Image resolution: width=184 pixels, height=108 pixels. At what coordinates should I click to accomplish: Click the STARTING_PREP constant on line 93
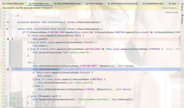click(88, 66)
